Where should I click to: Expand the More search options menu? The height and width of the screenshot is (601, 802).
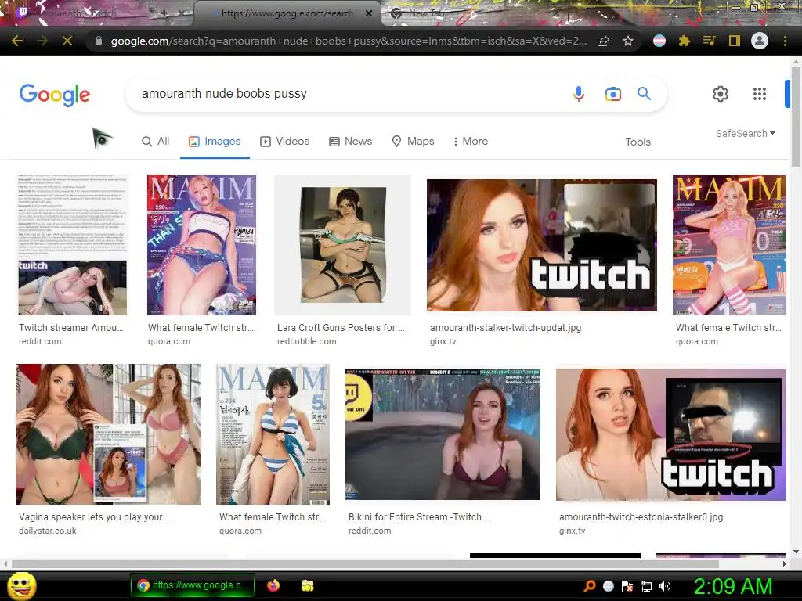[470, 141]
